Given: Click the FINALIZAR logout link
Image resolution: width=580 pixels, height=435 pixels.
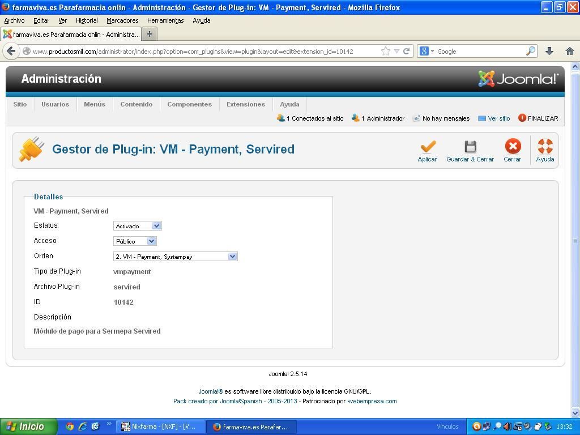Looking at the screenshot, I should (543, 118).
